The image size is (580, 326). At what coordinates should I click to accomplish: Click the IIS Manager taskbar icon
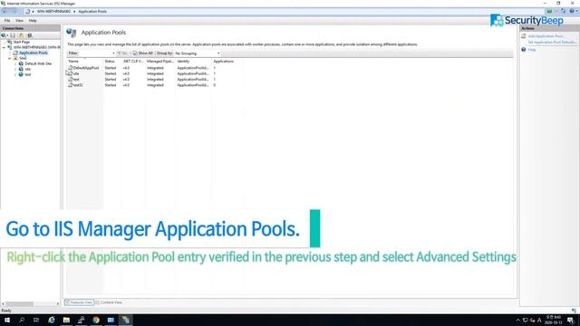(x=126, y=320)
